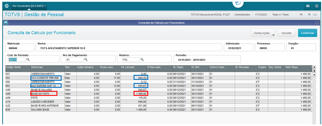Click the Matricula field value 000040
This screenshot has width=322, height=126.
pyautogui.click(x=13, y=48)
